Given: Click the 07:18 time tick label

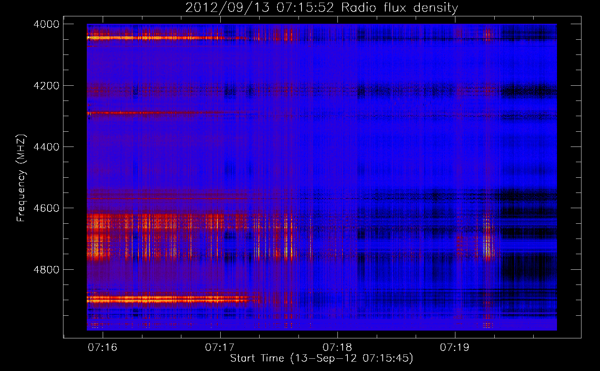Looking at the screenshot, I should 337,347.
